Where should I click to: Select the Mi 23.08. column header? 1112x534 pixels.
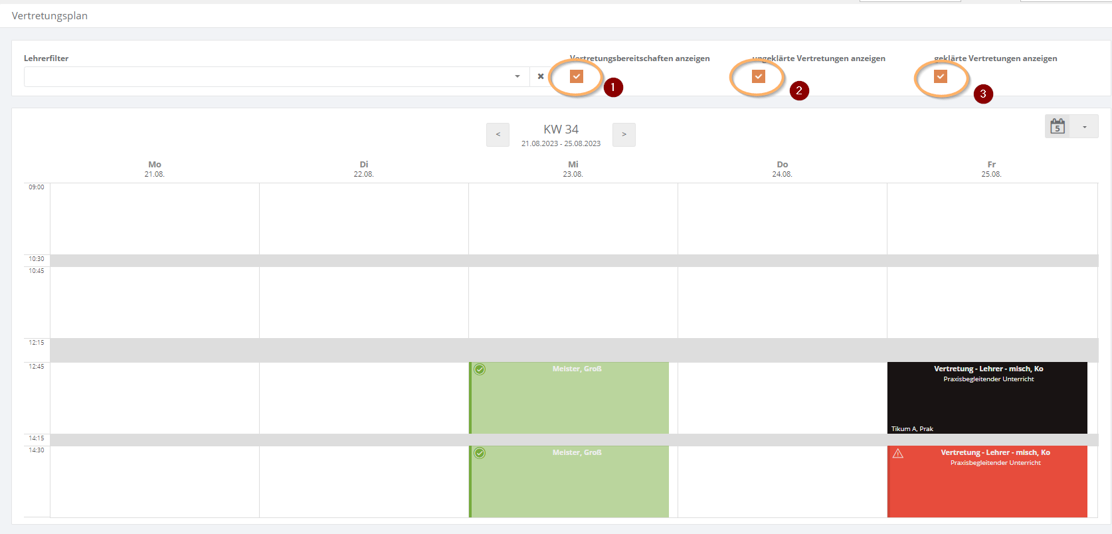(573, 169)
